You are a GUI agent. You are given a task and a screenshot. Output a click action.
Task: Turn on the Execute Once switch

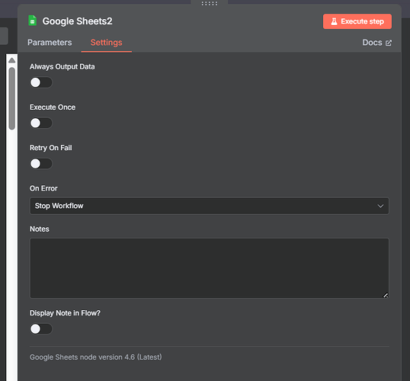41,123
